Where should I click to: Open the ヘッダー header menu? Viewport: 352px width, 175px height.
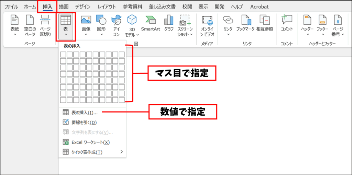(x=307, y=25)
